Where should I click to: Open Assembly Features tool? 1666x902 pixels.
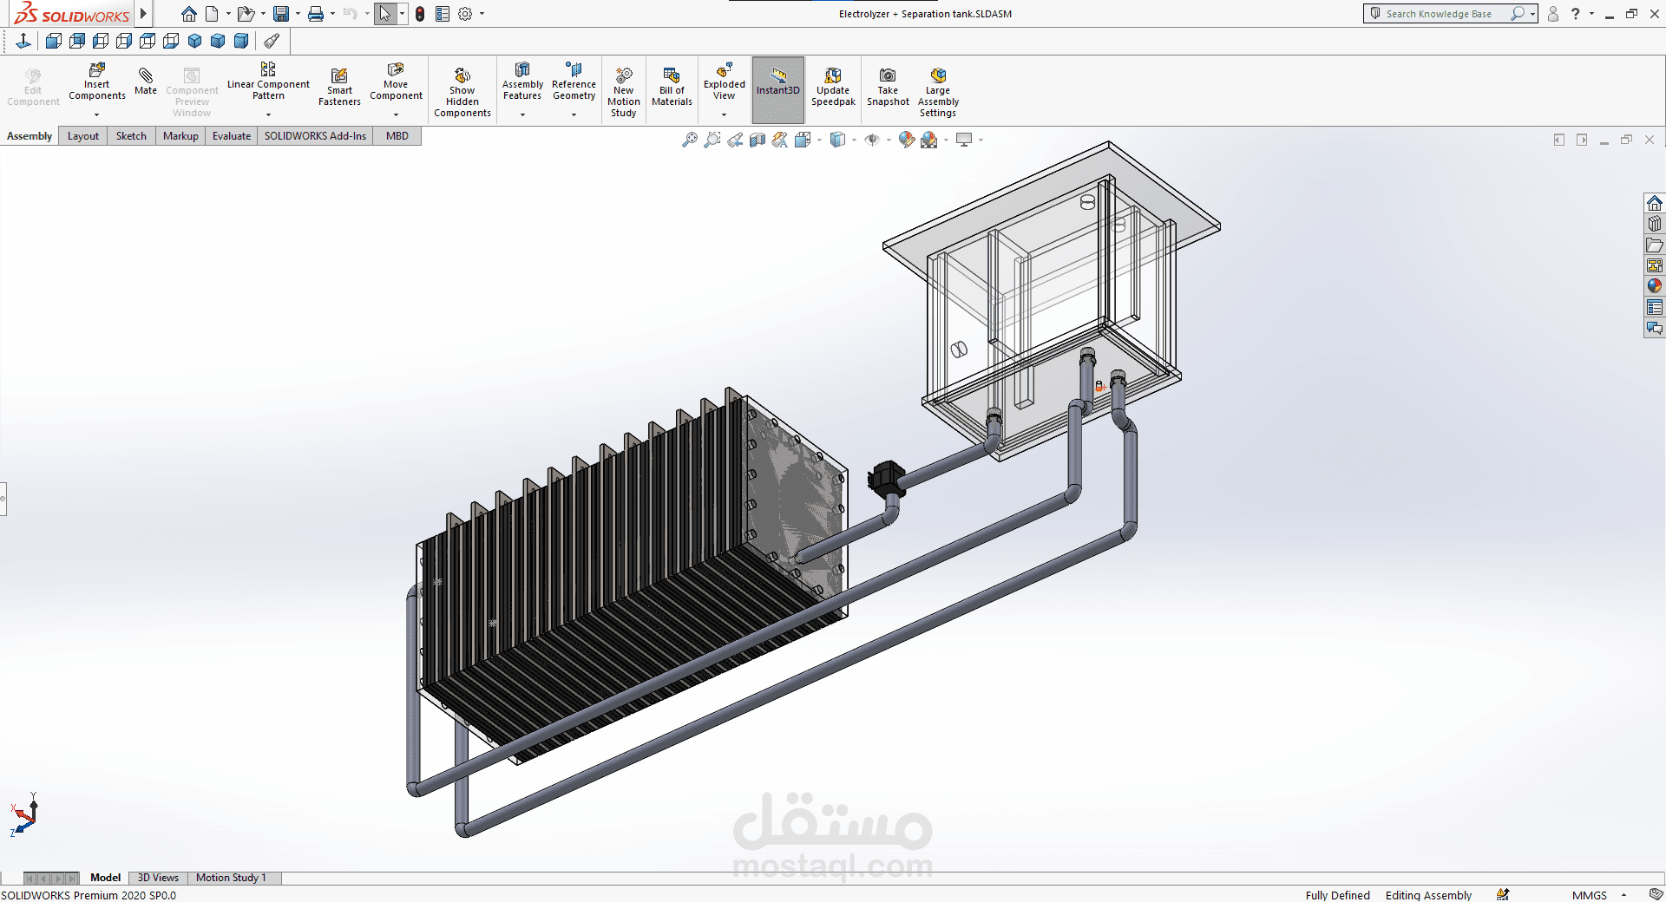click(x=522, y=82)
